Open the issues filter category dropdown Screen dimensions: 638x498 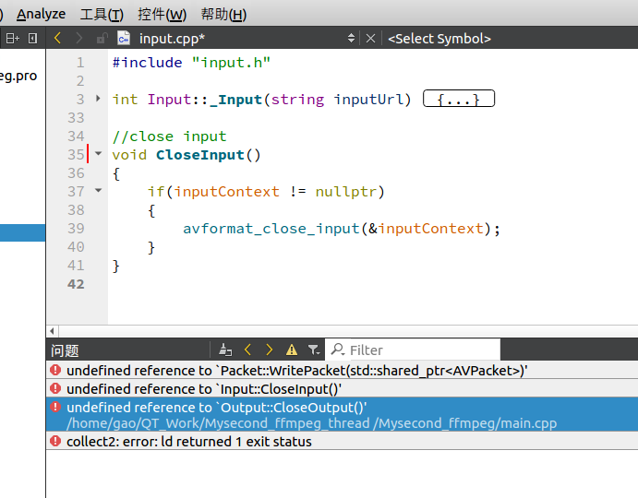tap(314, 350)
